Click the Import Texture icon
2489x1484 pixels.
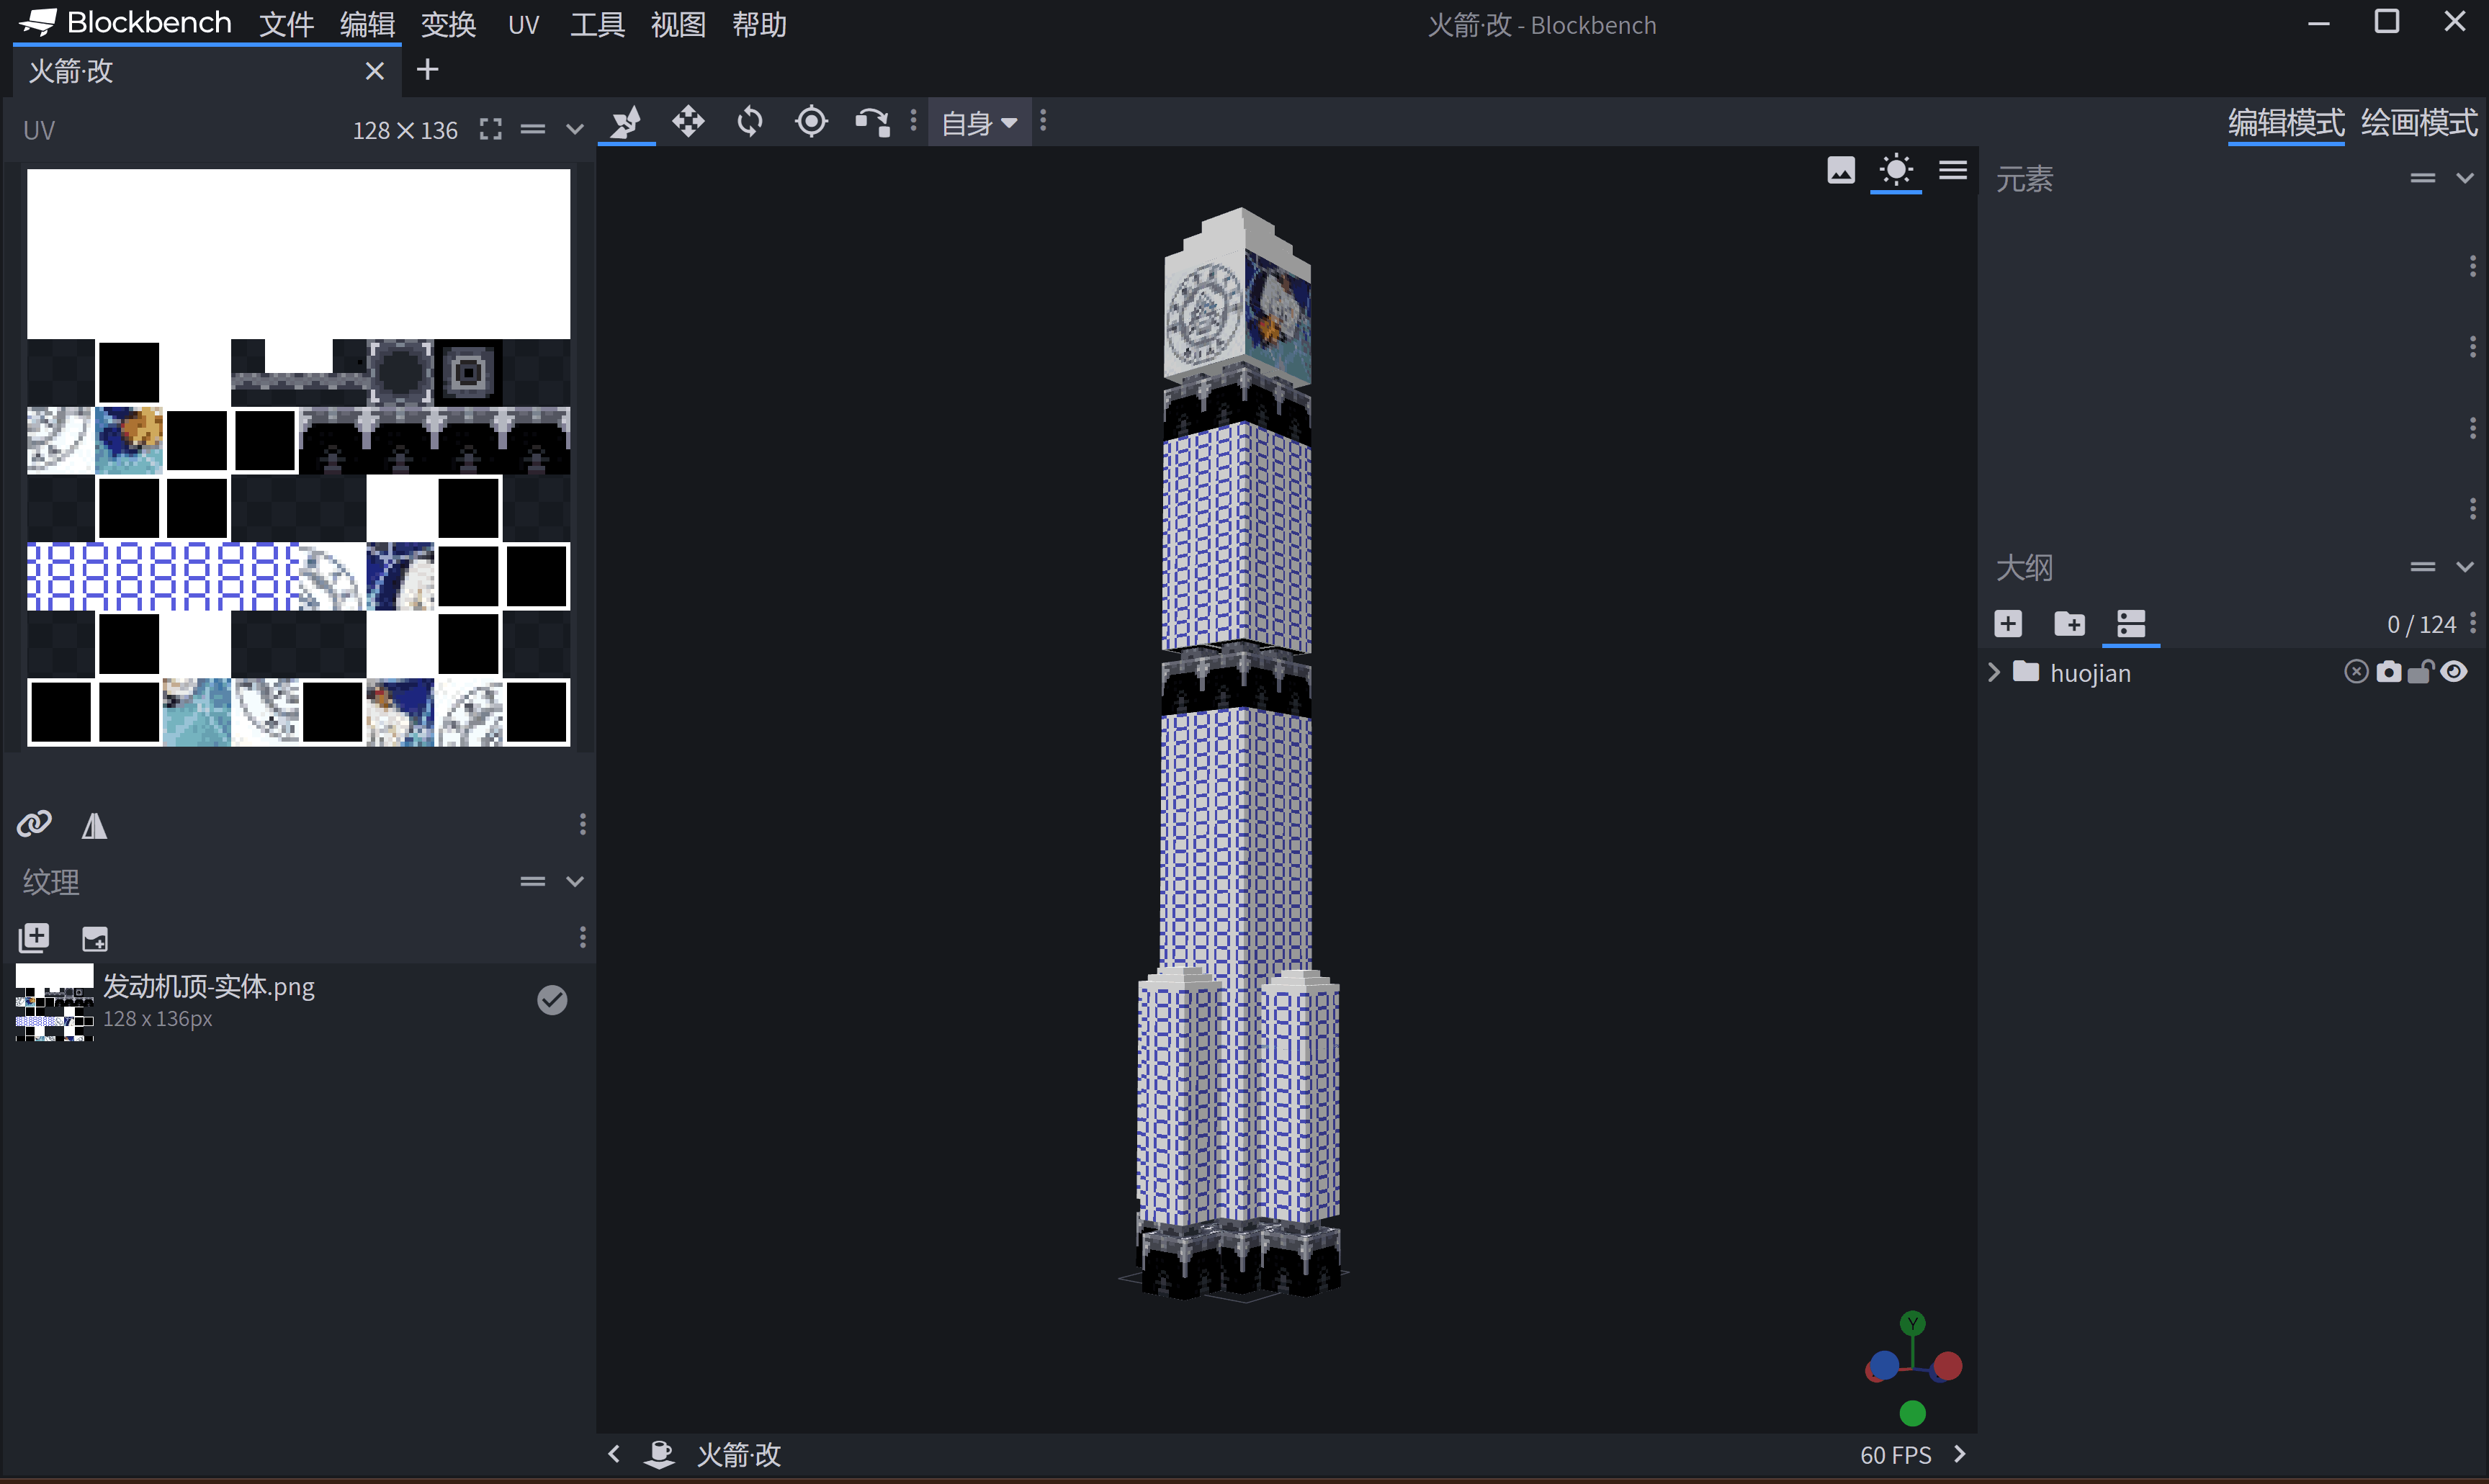pyautogui.click(x=34, y=937)
